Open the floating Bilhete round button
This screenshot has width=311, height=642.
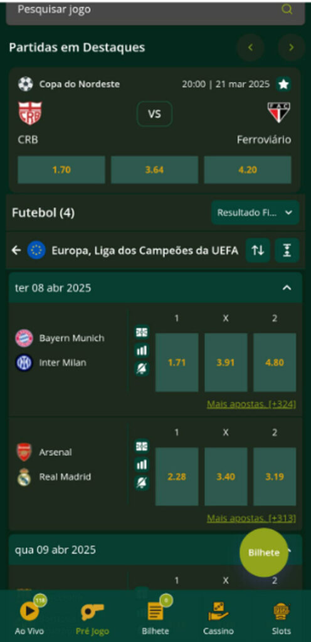pos(264,552)
